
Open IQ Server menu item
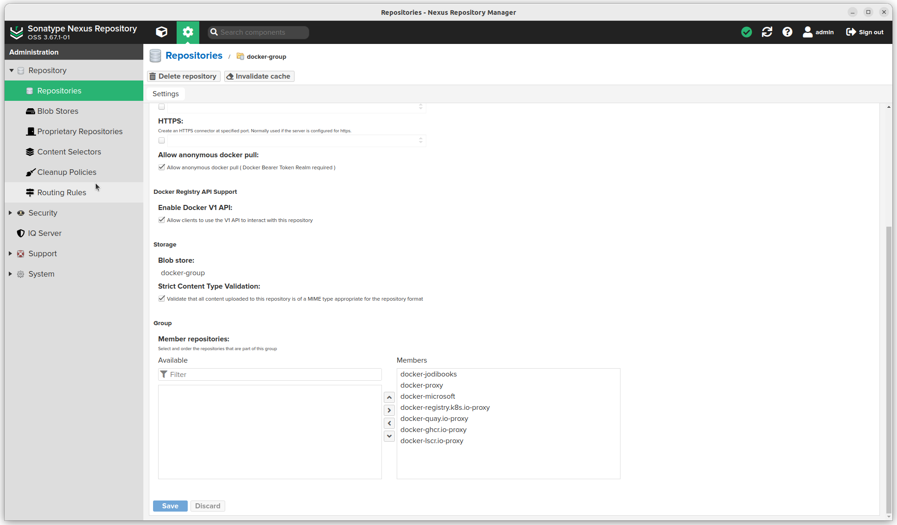(74, 233)
